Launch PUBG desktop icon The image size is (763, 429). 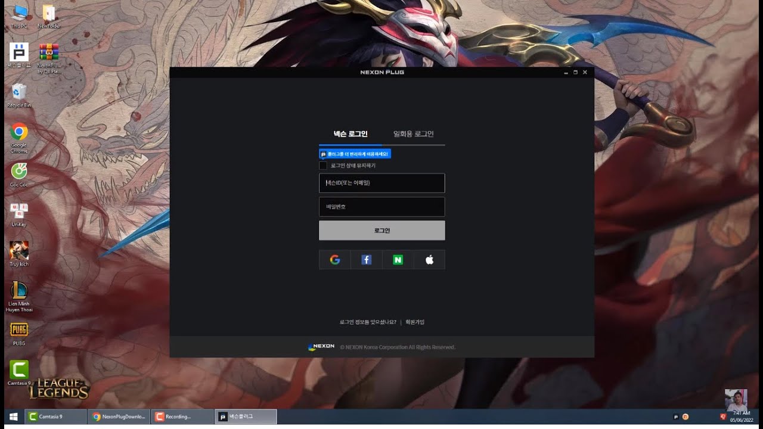click(19, 334)
